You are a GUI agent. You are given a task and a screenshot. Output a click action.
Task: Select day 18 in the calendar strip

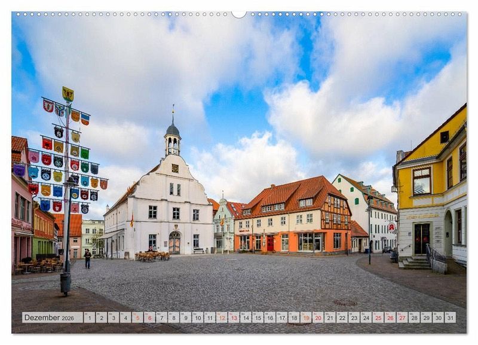[294, 317]
